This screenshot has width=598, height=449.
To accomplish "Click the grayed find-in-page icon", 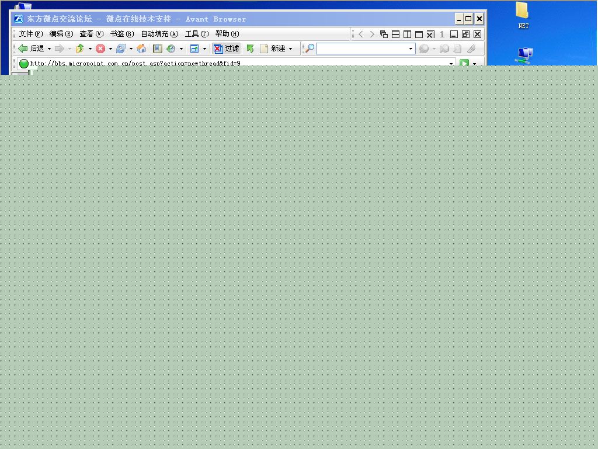I will coord(444,49).
